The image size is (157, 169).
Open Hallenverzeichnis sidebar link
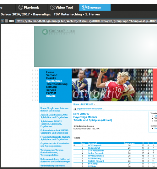click(x=55, y=160)
